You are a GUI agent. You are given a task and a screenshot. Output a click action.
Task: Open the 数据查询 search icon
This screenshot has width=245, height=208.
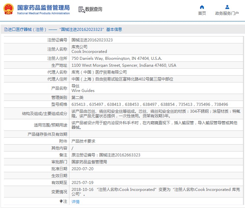[x=82, y=10]
